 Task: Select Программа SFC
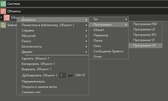point(145,35)
